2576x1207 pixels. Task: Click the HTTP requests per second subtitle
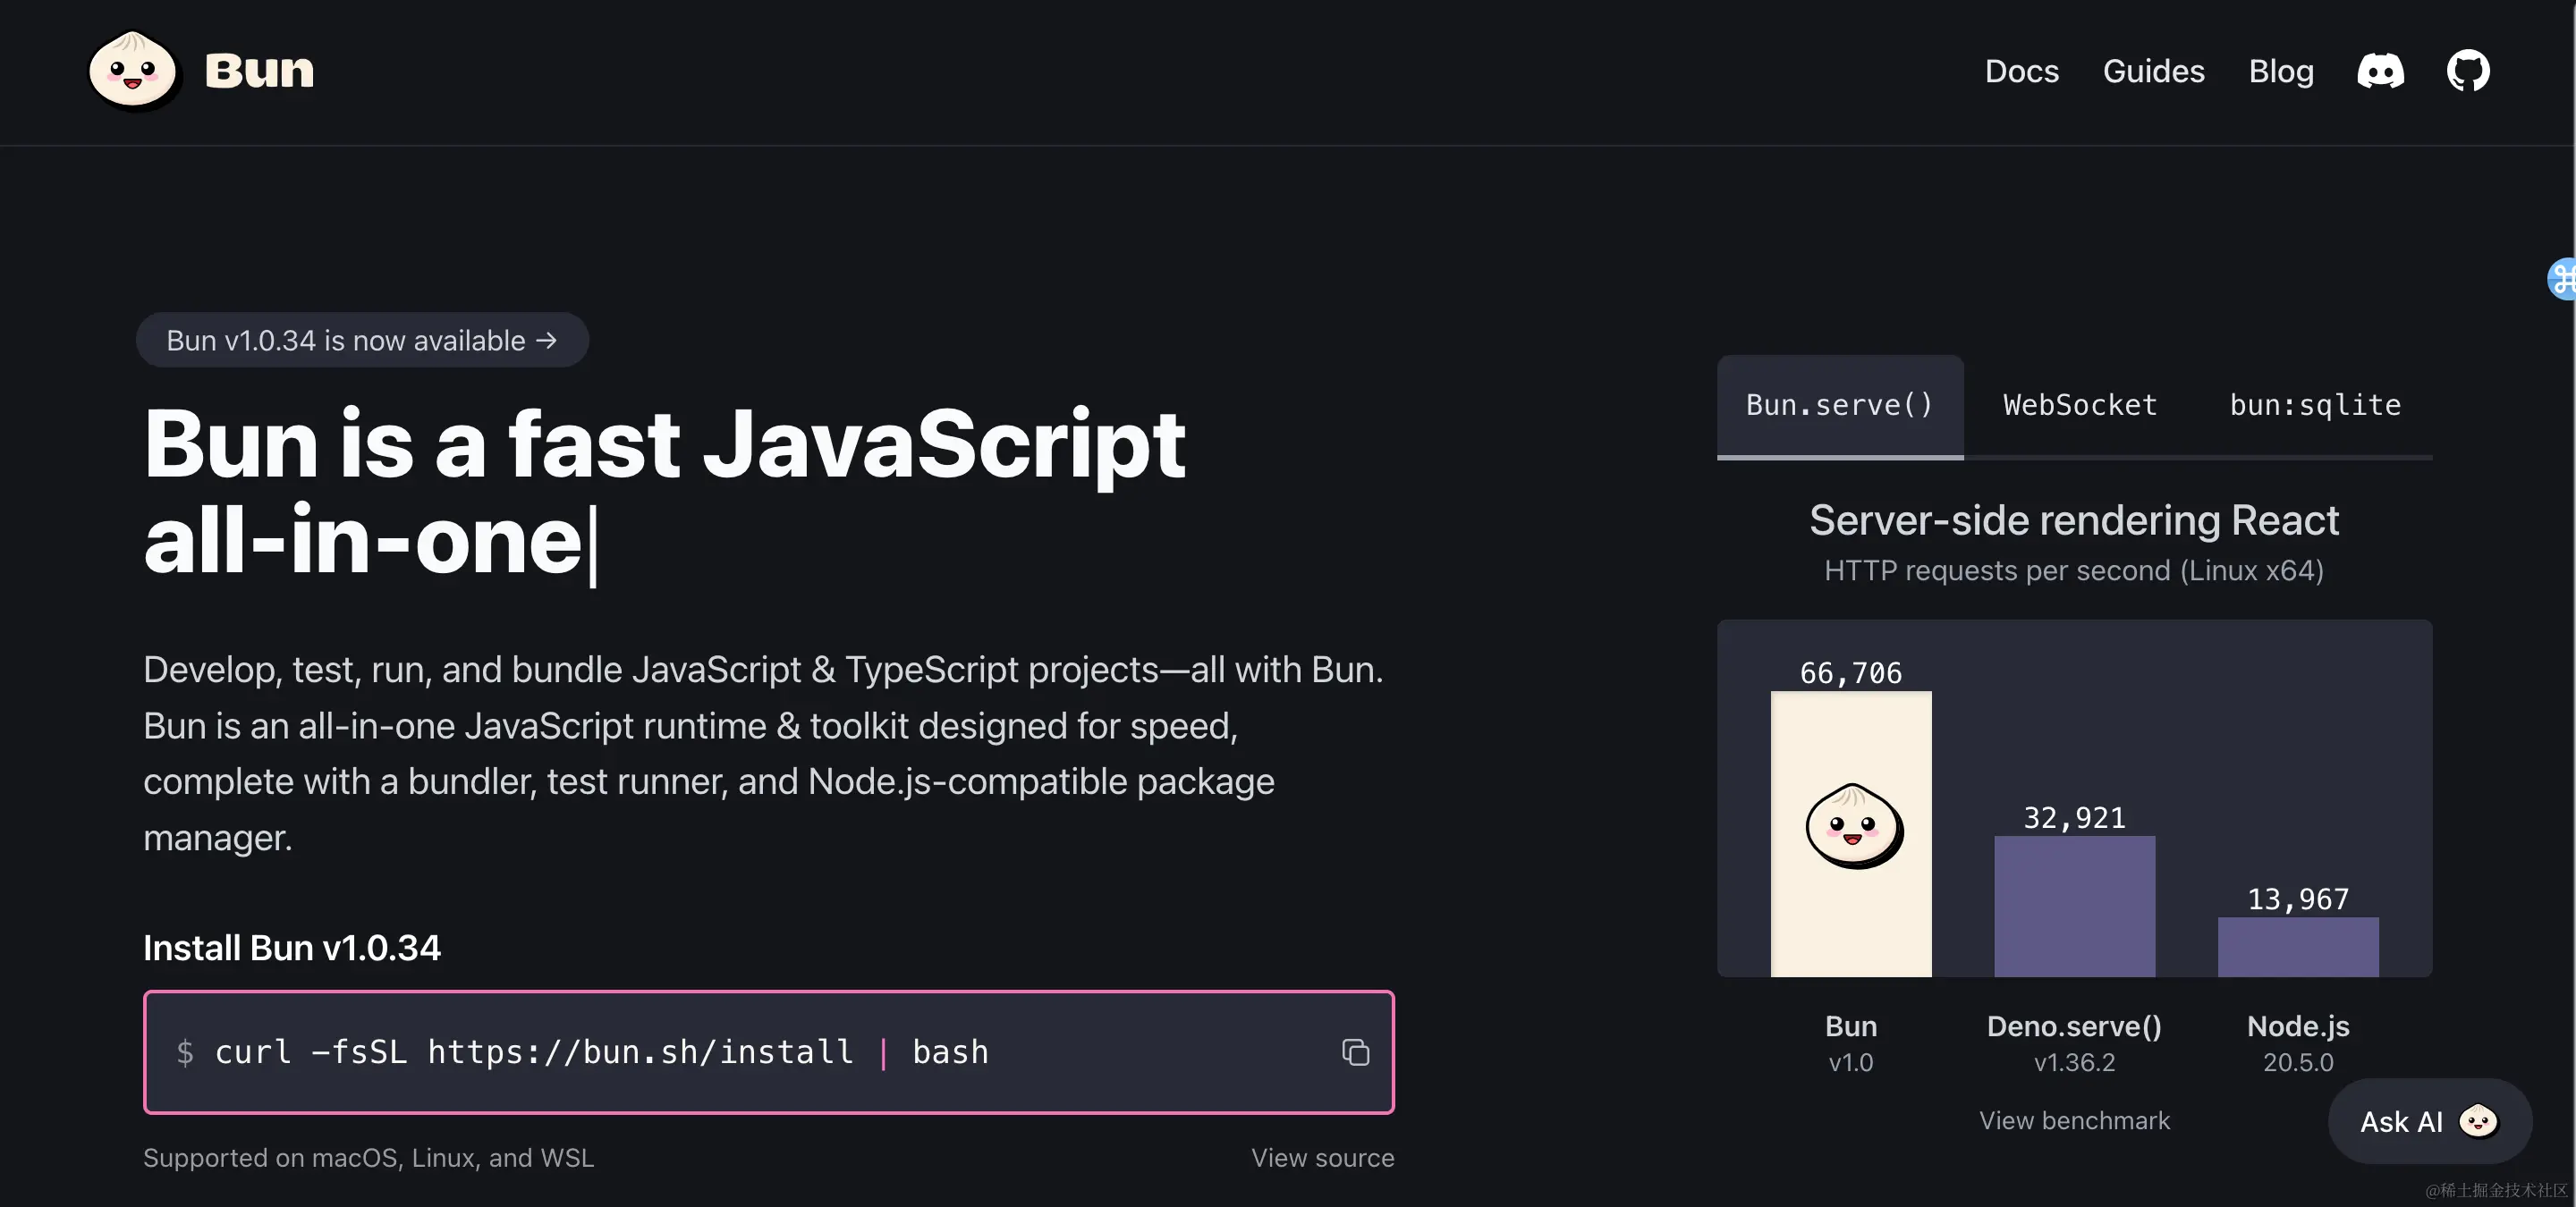pos(2074,570)
